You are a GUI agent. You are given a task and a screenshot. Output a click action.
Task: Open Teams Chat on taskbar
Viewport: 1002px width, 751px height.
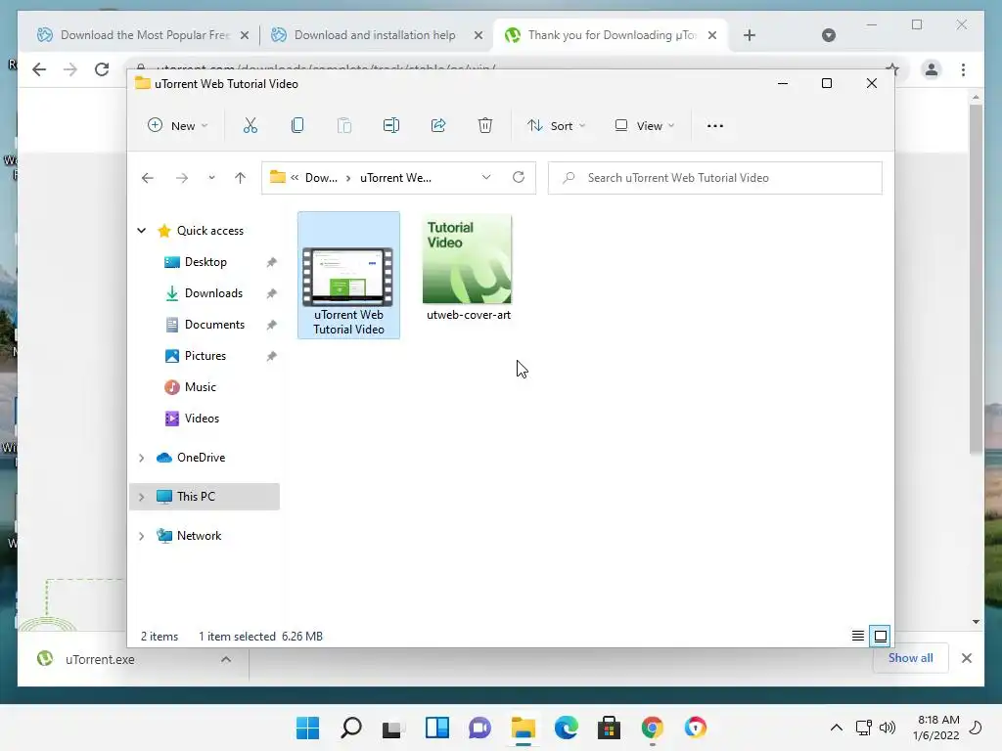[479, 728]
